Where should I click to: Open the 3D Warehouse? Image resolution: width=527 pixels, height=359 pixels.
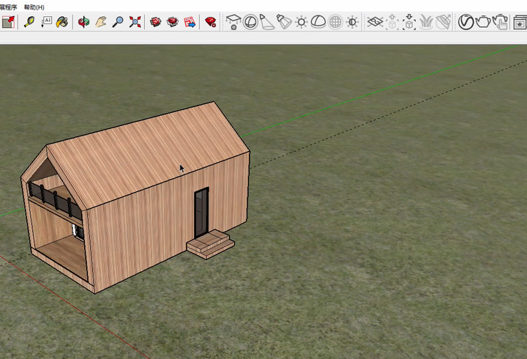(156, 22)
